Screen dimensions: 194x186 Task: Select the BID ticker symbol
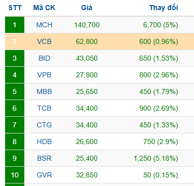point(44,58)
